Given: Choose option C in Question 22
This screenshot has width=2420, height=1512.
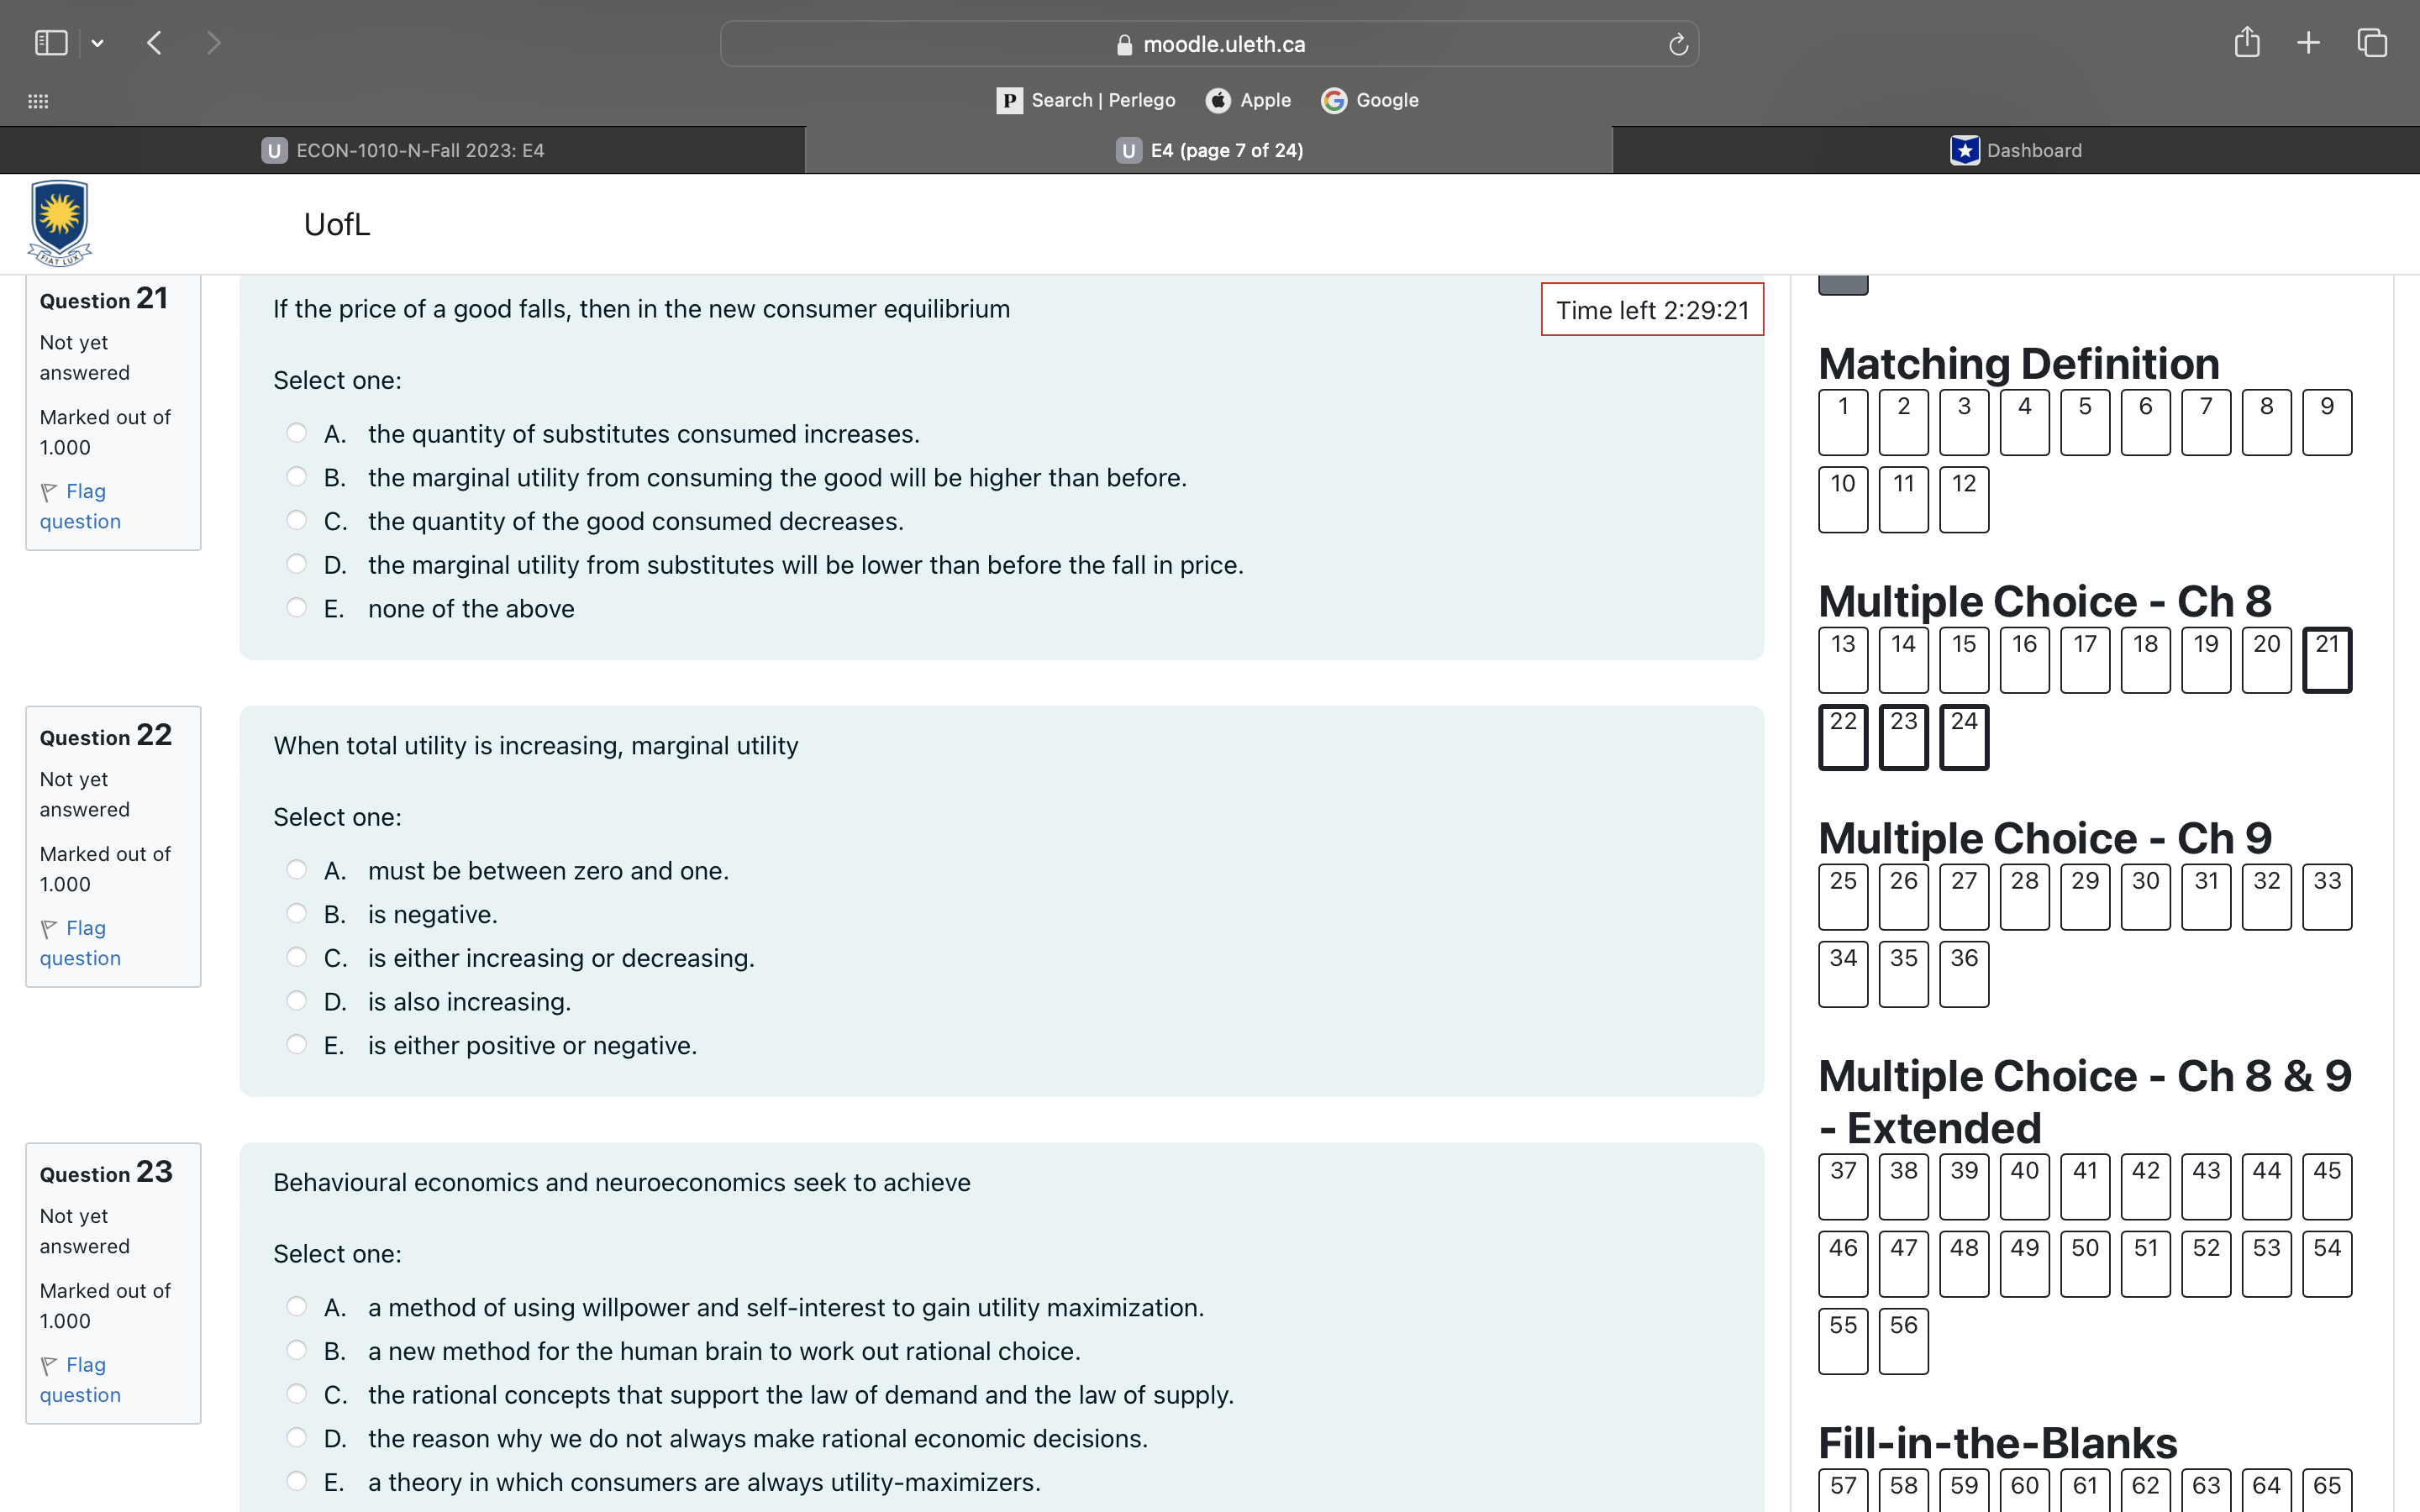Looking at the screenshot, I should coord(296,957).
